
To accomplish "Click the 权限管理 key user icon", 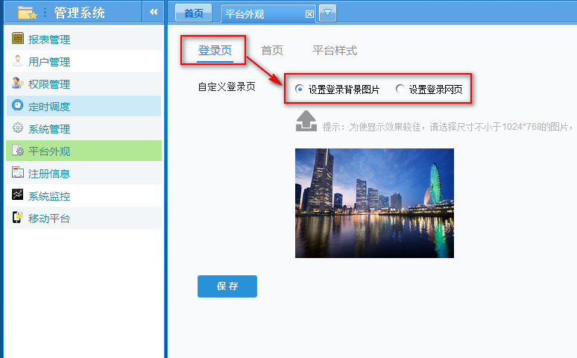I will tap(18, 84).
